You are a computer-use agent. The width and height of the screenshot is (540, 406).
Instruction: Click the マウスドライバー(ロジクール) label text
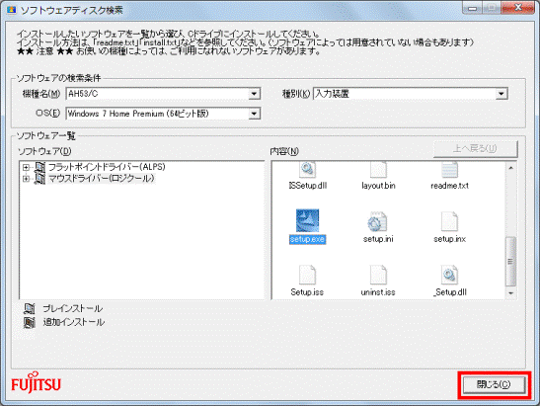tap(102, 179)
